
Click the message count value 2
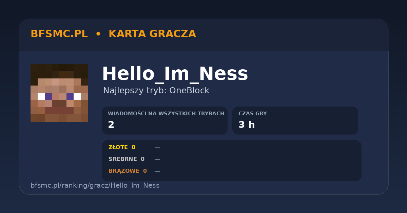click(111, 125)
